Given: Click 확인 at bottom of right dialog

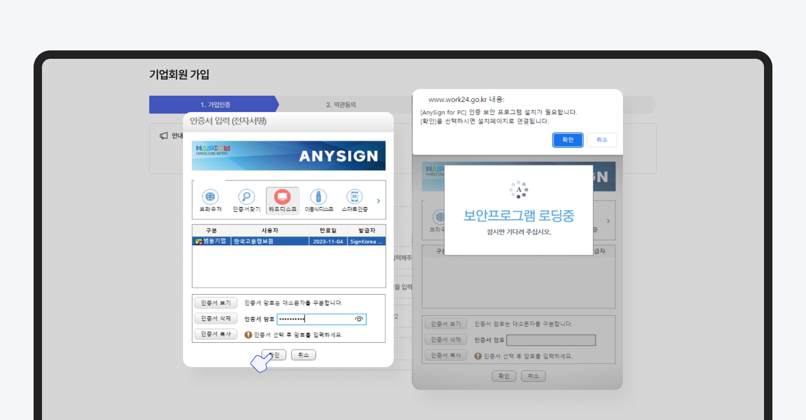Looking at the screenshot, I should coord(504,376).
